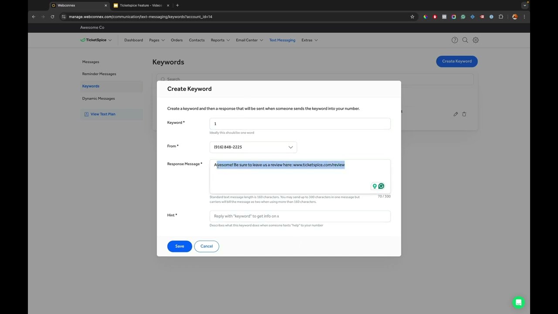Click the edit pencil icon for keyword row
558x314 pixels.
[456, 114]
